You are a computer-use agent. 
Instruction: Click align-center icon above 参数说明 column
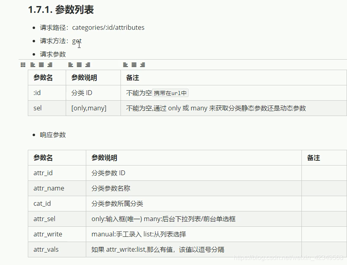click(79, 65)
